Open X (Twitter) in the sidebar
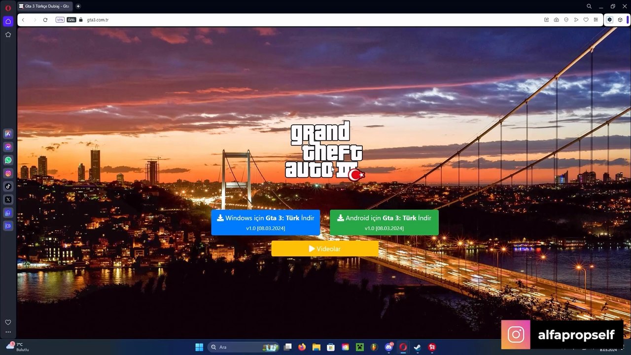Screen dimensions: 631x355 pos(8,200)
